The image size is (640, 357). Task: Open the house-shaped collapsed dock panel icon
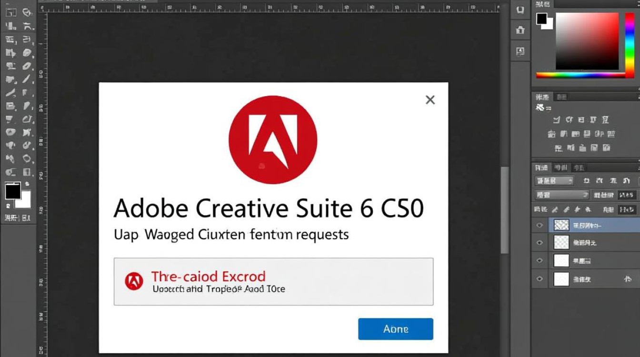coord(520,30)
